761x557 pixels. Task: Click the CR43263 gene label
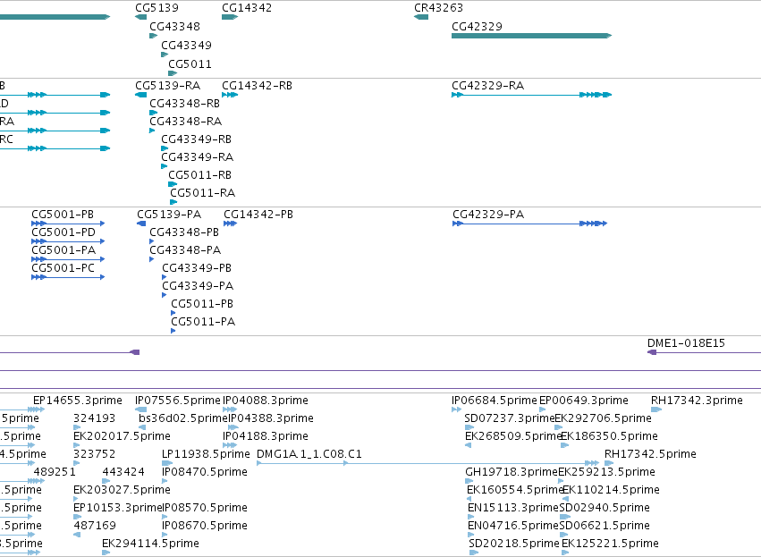(x=438, y=8)
